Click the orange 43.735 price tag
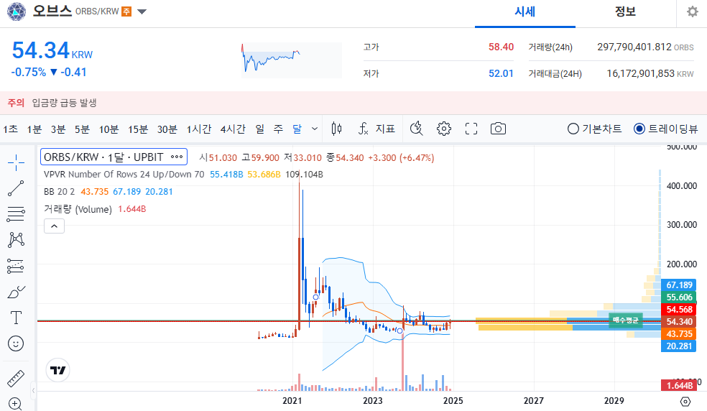 (678, 334)
